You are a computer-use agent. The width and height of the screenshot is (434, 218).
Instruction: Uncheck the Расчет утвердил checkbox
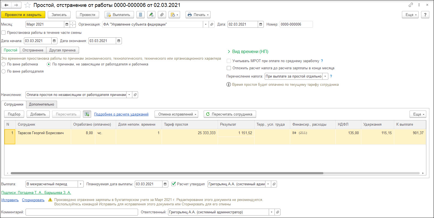click(173, 184)
